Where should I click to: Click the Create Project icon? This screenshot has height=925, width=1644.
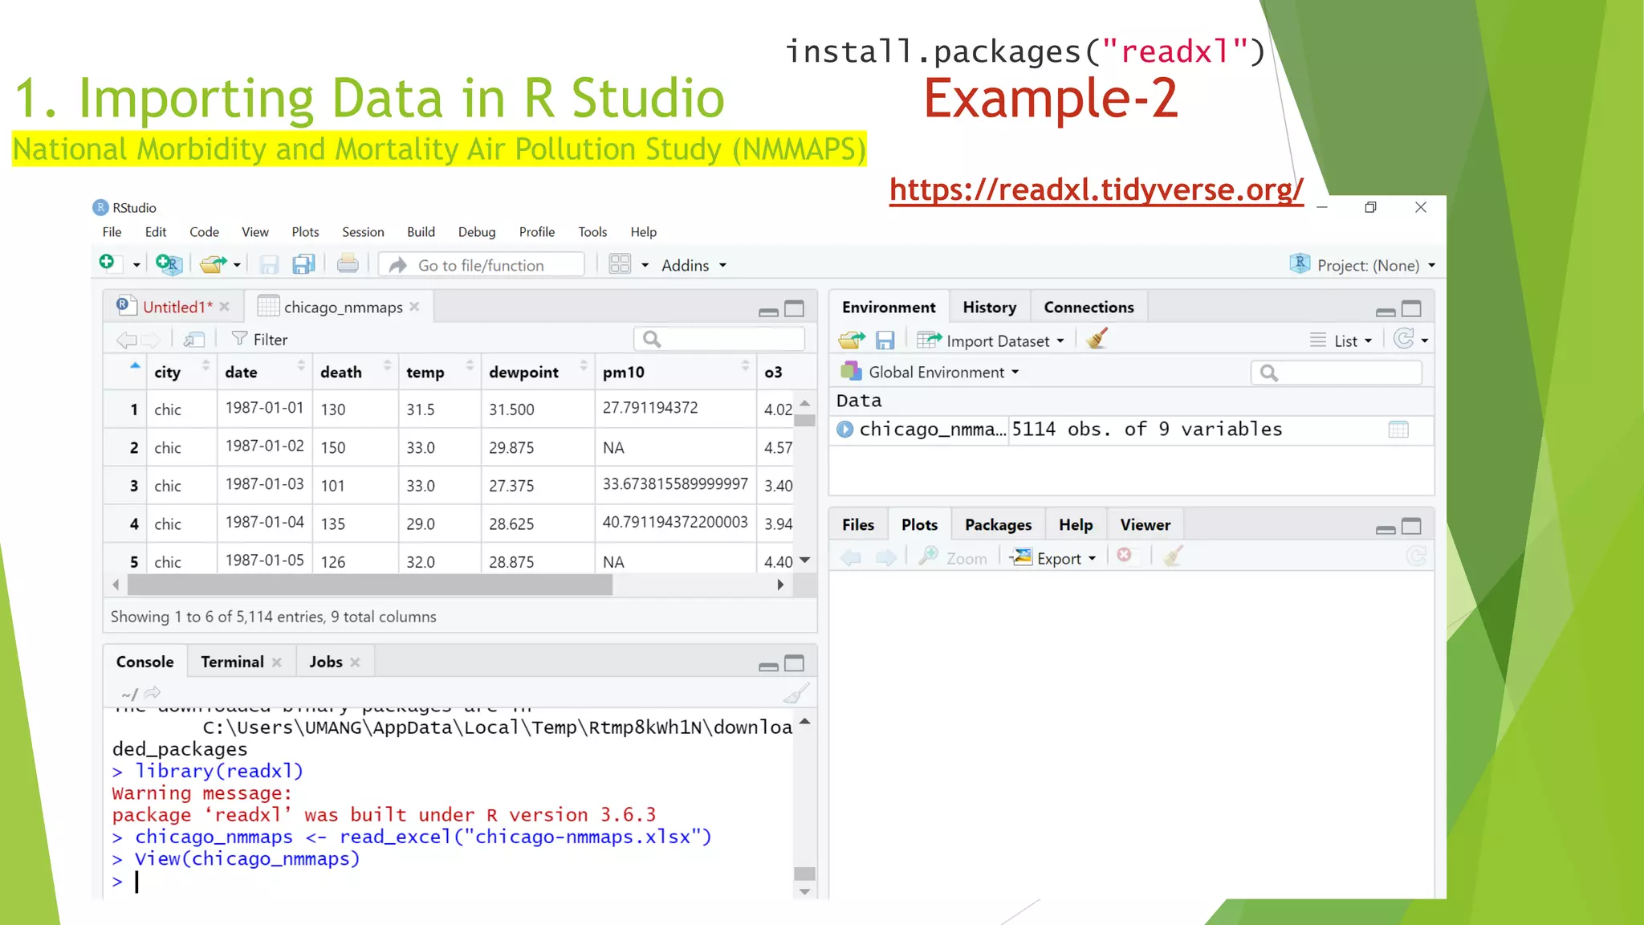coord(169,264)
